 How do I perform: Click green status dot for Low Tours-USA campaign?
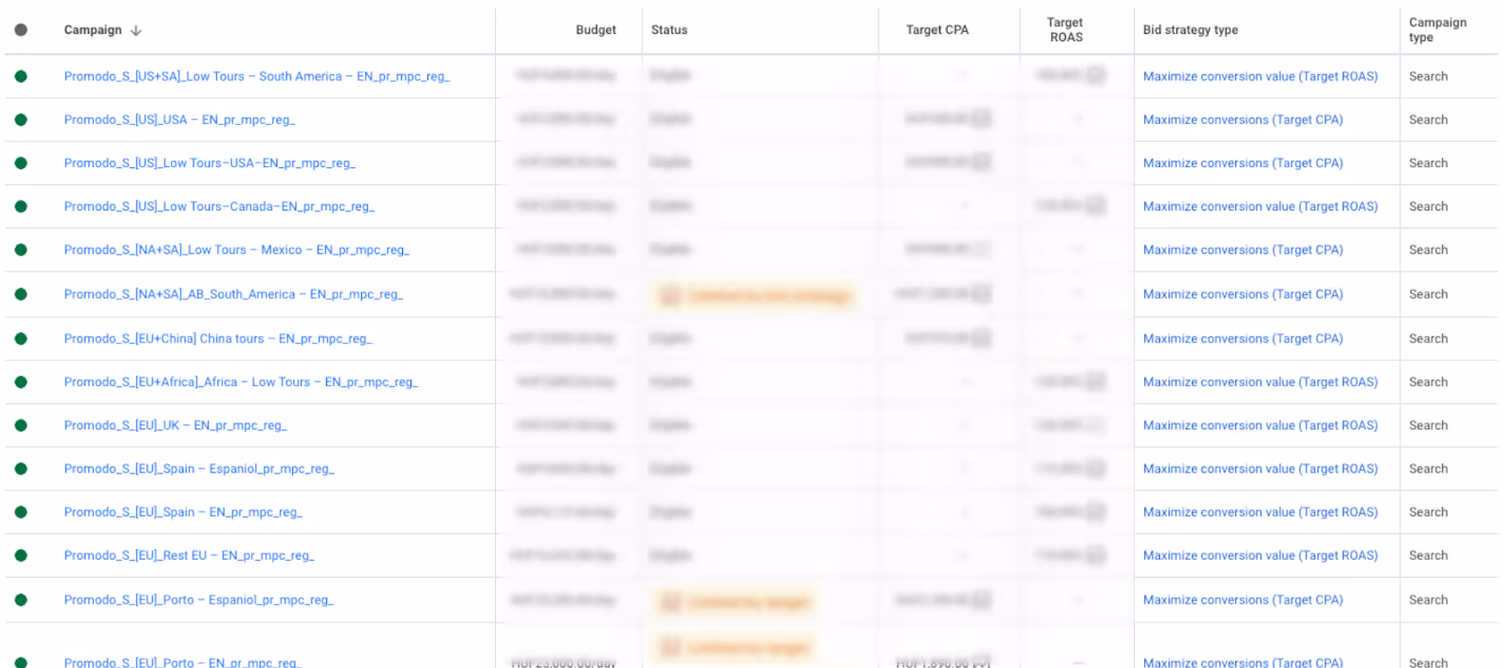[21, 163]
